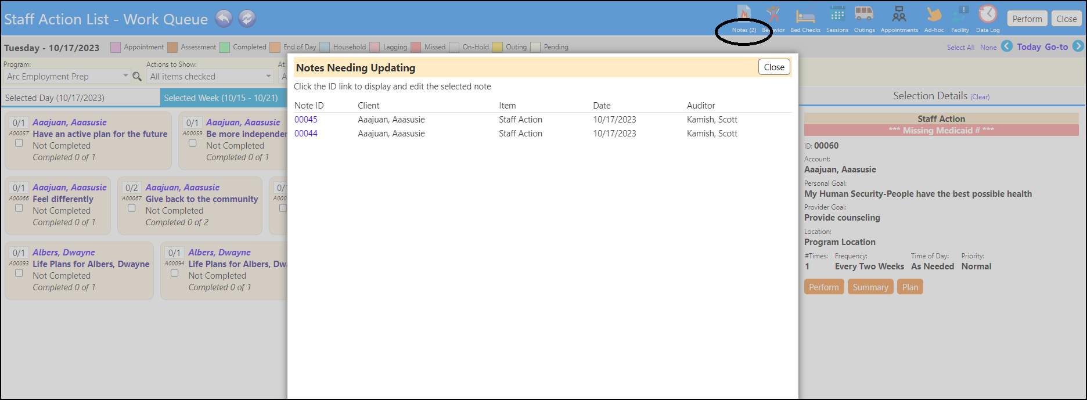
Task: Open the Behavior toolbar icon
Action: [x=773, y=19]
